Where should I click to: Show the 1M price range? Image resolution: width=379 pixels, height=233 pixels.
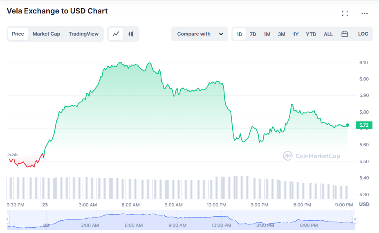pyautogui.click(x=267, y=34)
